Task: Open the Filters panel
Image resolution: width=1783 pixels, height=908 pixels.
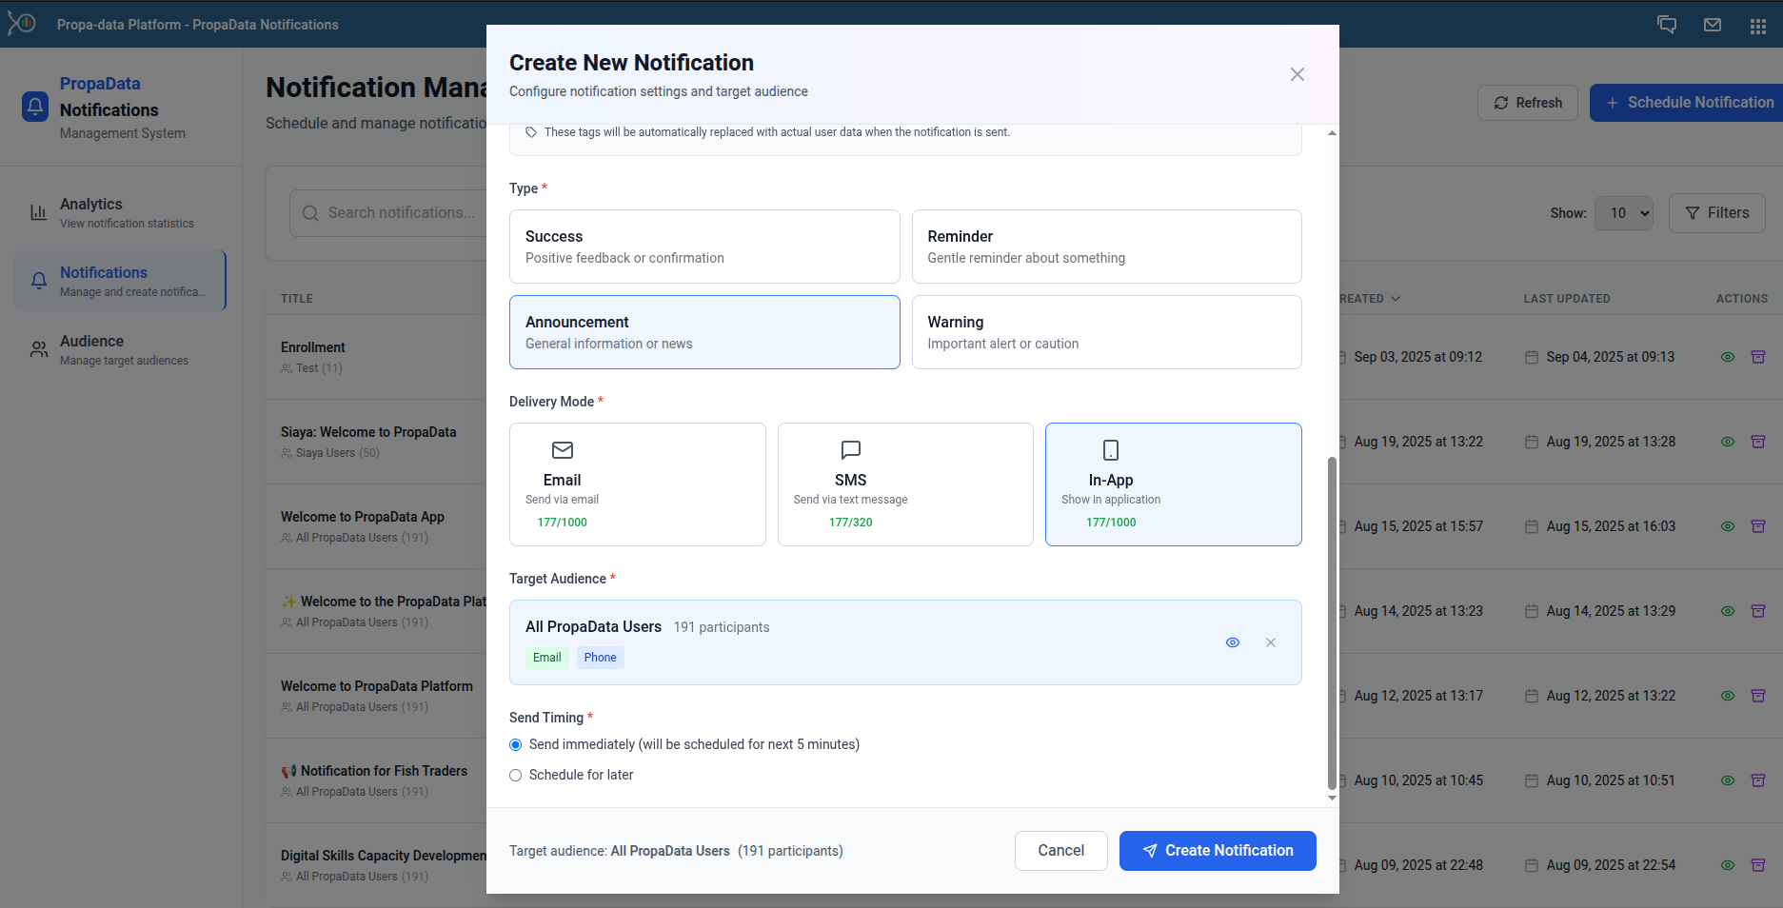Action: click(x=1716, y=212)
